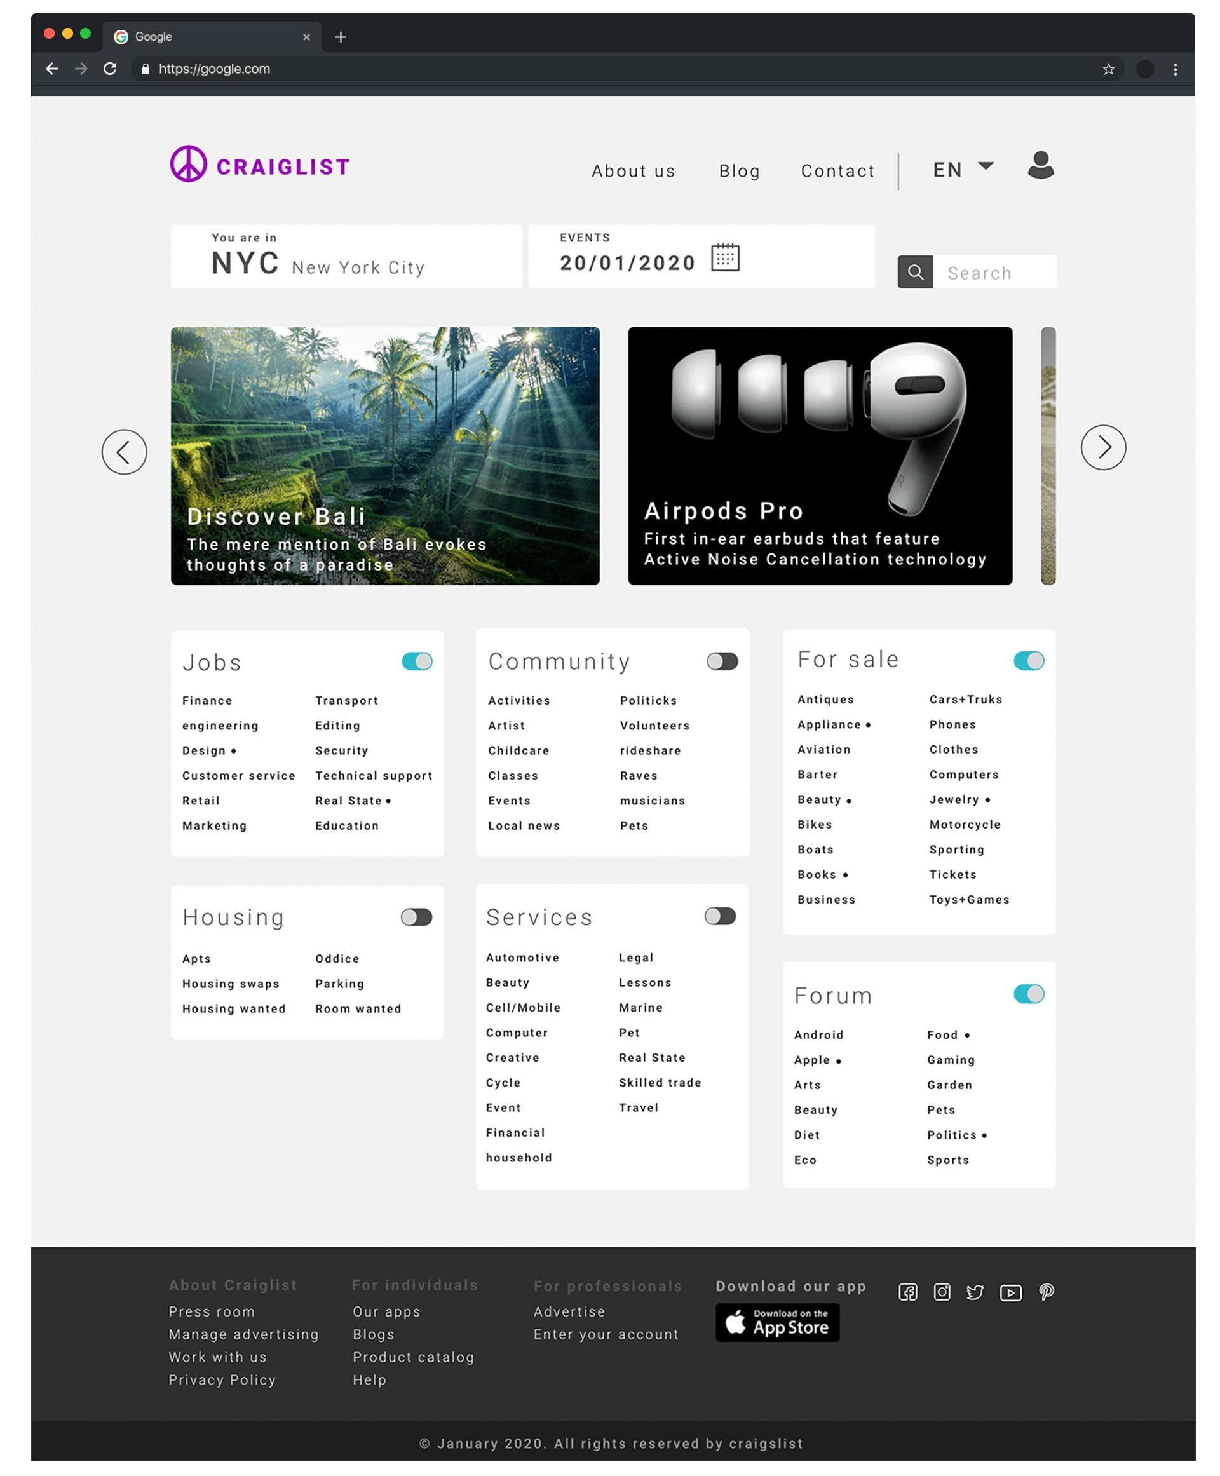Open Skilled trade under Services

tap(660, 1083)
